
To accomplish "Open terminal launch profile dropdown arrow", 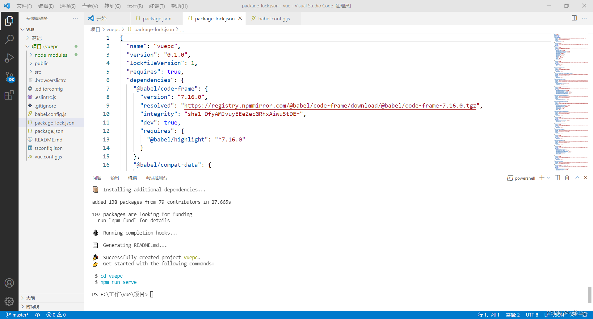I will click(x=548, y=178).
